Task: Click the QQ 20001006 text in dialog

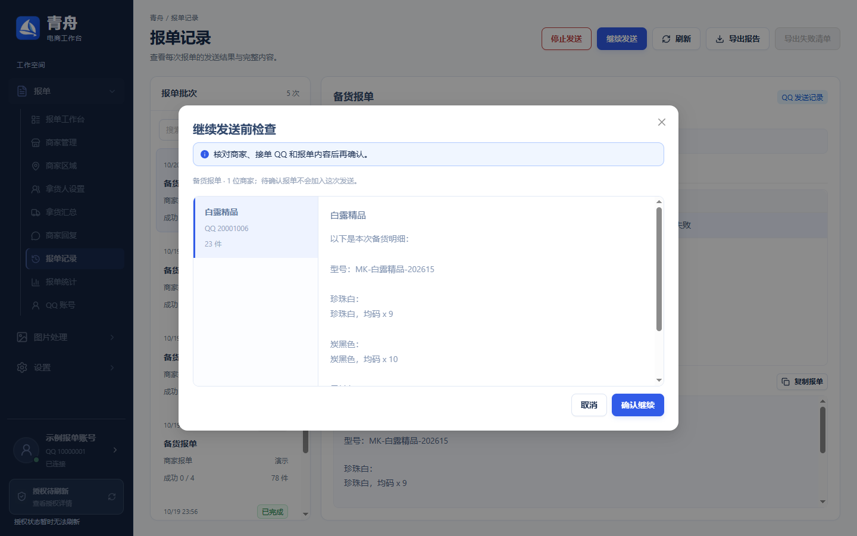Action: (227, 229)
